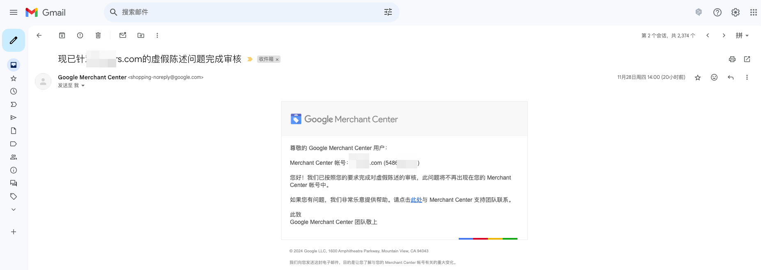Open more actions menu in toolbar
Screen dimensions: 761x270
157,35
